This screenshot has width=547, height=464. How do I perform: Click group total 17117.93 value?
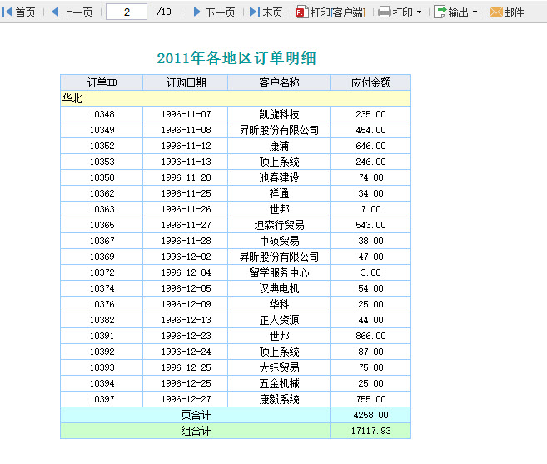click(370, 431)
